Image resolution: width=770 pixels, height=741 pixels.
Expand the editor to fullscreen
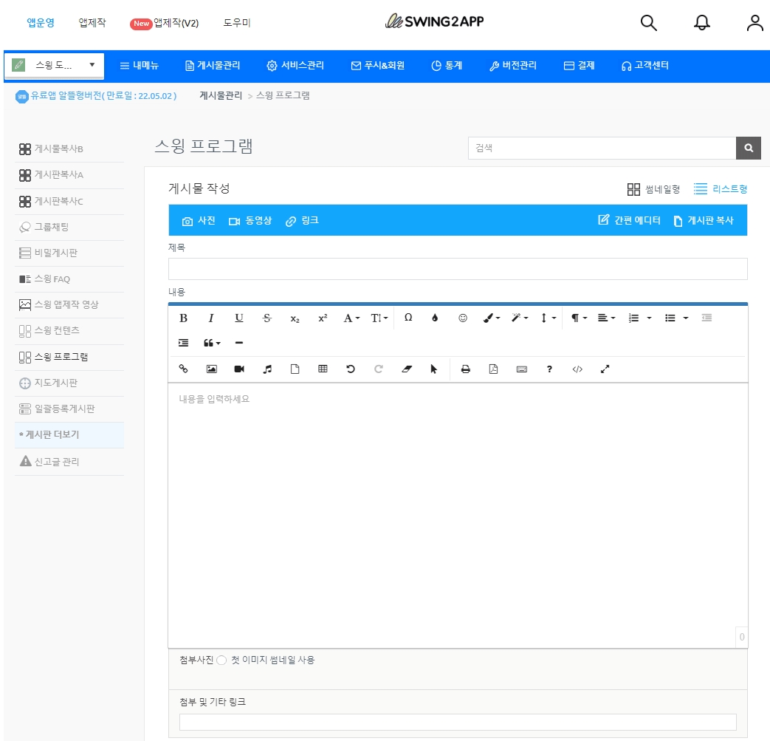[x=605, y=369]
